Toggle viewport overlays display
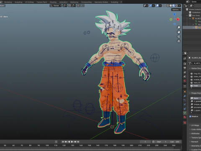Image resolution: width=201 pixels, height=151 pixels. point(157,5)
